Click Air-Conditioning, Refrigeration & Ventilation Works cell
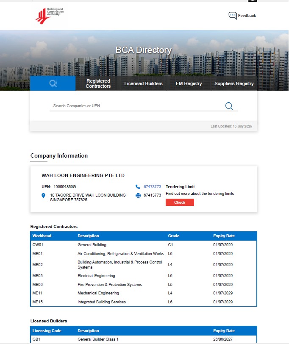Image resolution: width=289 pixels, height=344 pixels. (x=121, y=254)
